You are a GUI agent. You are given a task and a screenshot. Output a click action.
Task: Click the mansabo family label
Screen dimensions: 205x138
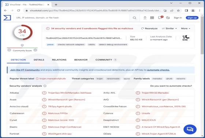pos(157,79)
